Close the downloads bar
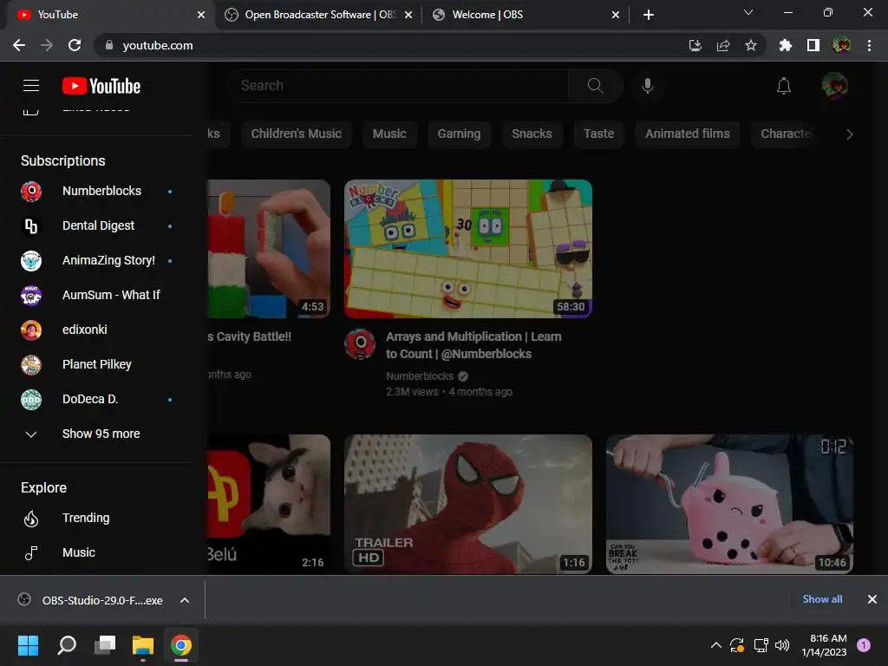Screen dimensions: 888x666 pyautogui.click(x=872, y=599)
